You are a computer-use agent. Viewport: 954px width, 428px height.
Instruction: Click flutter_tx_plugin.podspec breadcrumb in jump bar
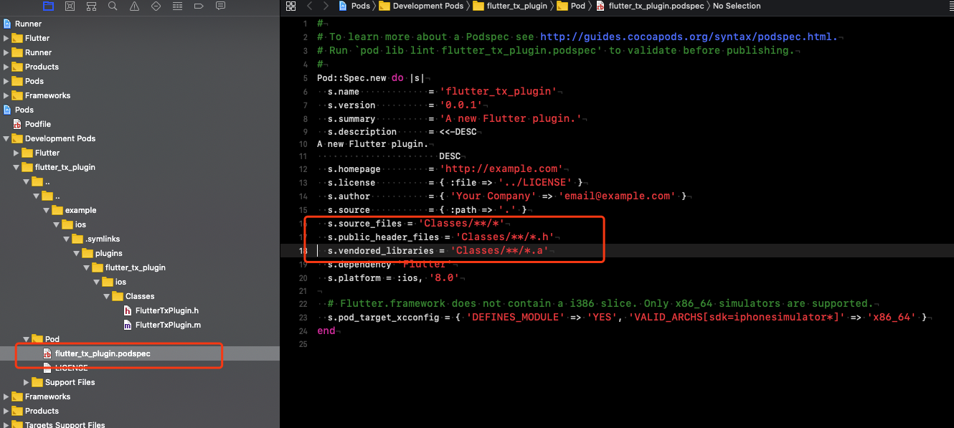[650, 6]
